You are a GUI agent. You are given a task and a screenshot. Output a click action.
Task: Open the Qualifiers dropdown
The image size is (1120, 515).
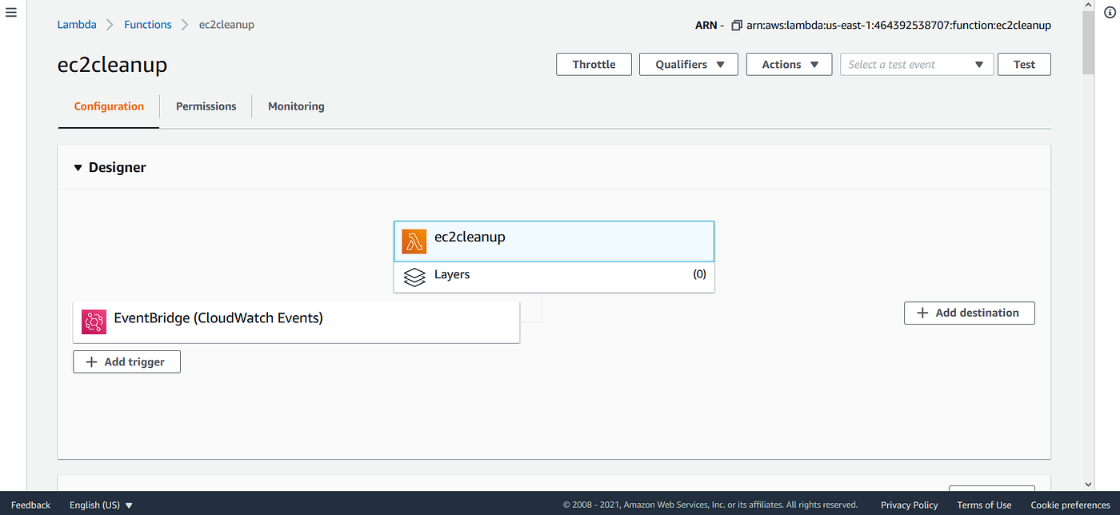688,64
